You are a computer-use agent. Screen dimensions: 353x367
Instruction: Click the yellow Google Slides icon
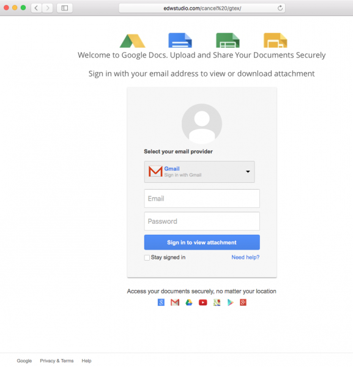click(275, 40)
